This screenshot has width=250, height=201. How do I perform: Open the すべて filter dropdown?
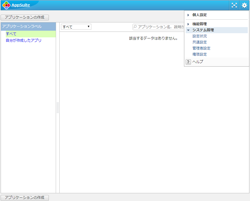[76, 27]
